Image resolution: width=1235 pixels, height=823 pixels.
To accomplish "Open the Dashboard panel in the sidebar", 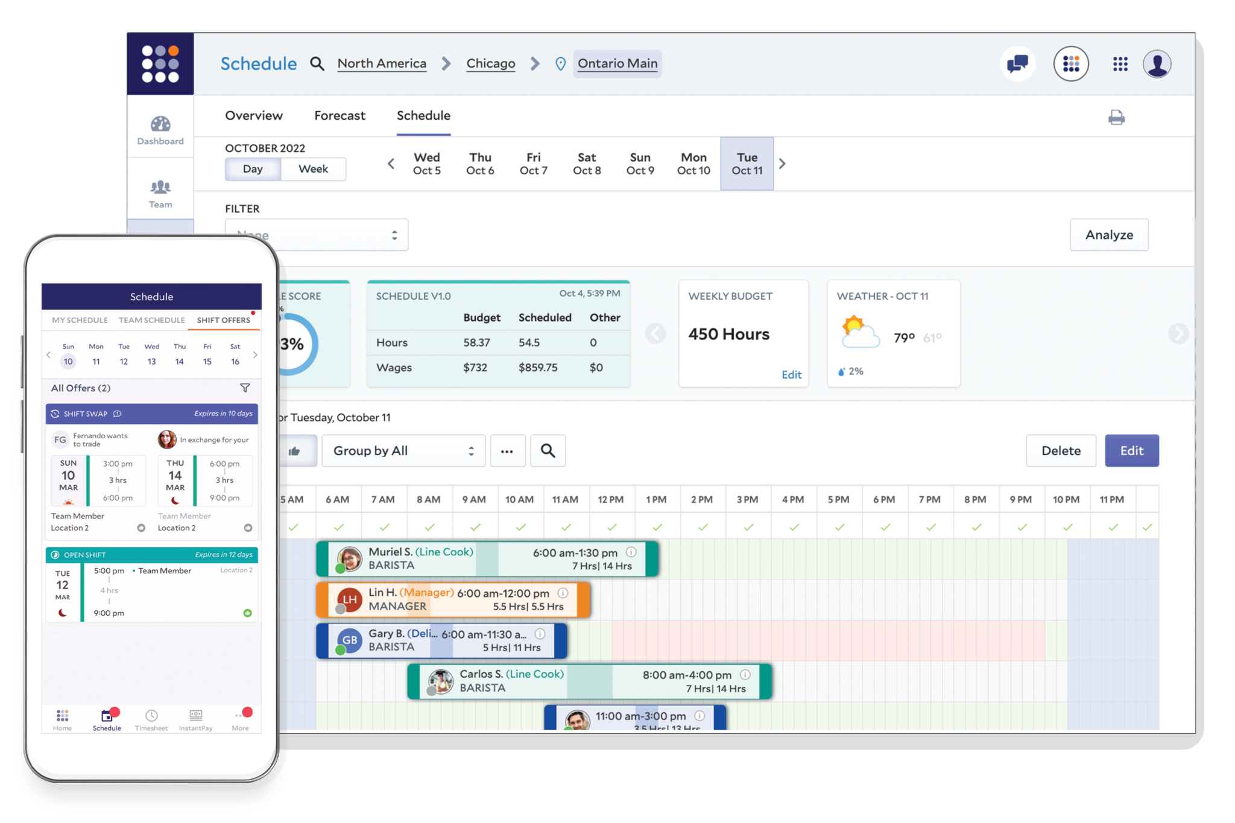I will click(x=160, y=128).
